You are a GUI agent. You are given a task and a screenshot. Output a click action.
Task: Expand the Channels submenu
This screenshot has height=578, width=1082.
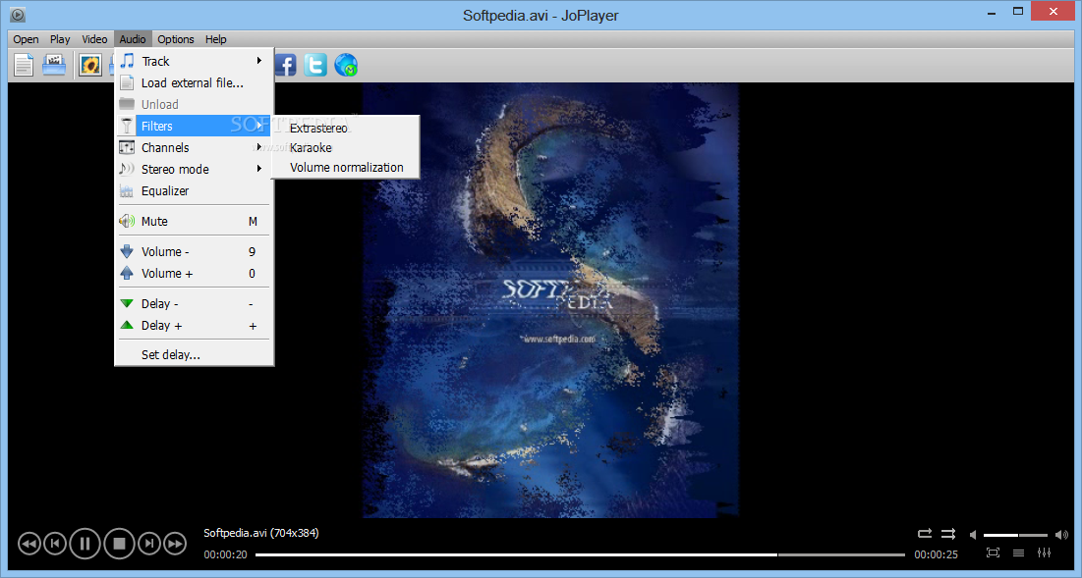click(x=194, y=147)
